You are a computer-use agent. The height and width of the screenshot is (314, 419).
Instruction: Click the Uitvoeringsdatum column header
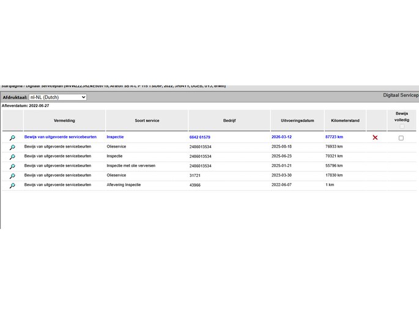(297, 121)
